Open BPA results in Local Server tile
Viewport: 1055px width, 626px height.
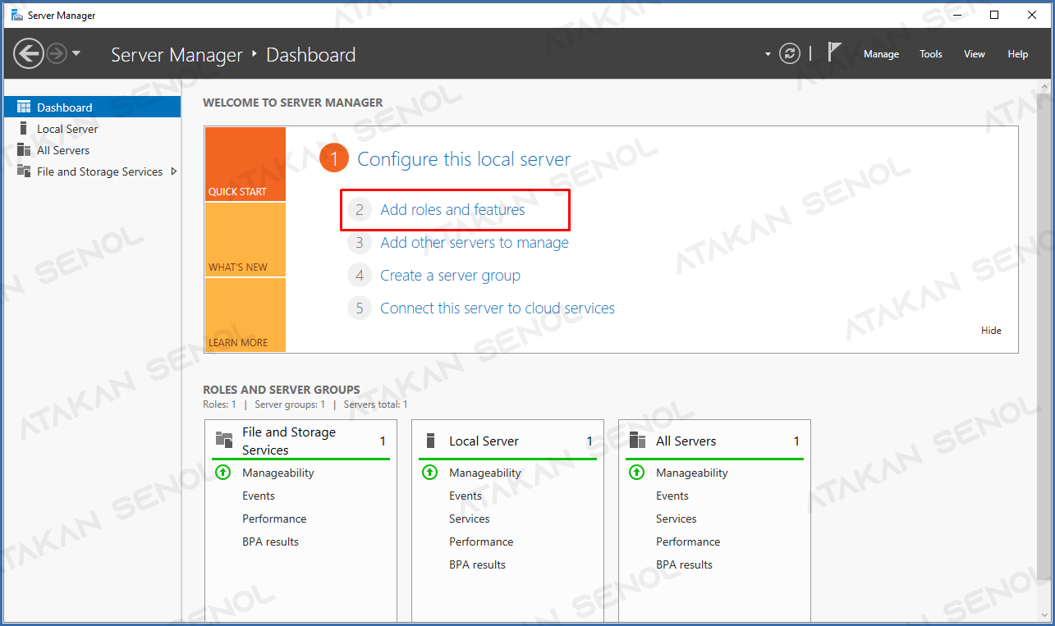click(x=477, y=564)
